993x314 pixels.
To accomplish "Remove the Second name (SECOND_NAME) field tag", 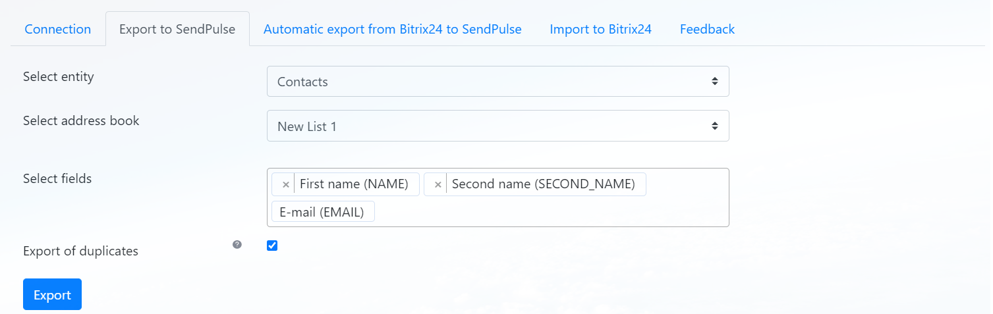I will pos(438,185).
